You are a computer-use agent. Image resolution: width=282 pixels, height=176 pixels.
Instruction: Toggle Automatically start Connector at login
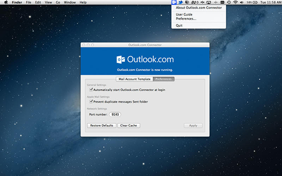(x=91, y=90)
